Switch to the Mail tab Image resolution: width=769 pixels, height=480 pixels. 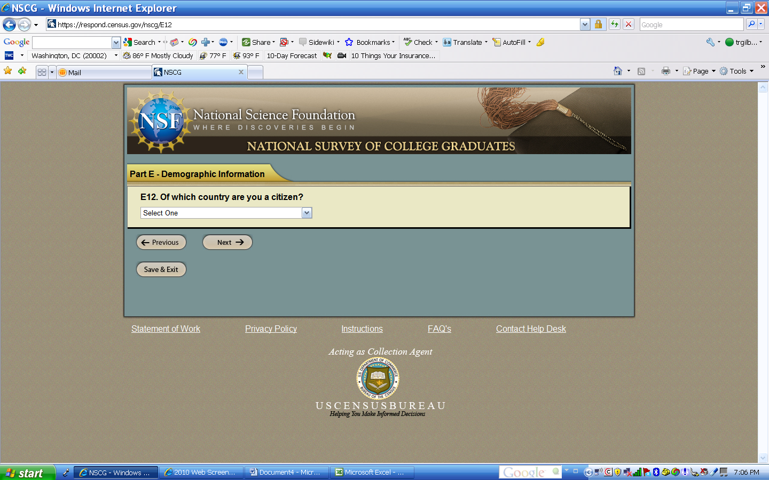pos(101,73)
